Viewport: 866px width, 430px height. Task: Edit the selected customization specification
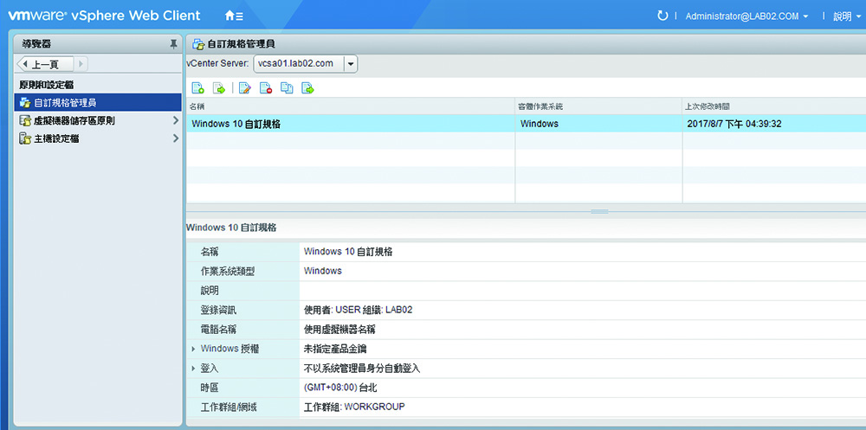click(x=245, y=87)
